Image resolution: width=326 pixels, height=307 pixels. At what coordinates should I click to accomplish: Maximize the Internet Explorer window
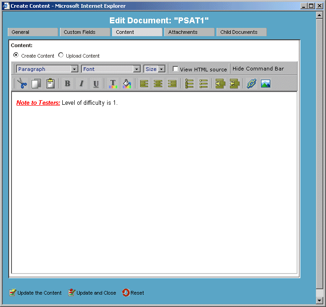(x=311, y=6)
